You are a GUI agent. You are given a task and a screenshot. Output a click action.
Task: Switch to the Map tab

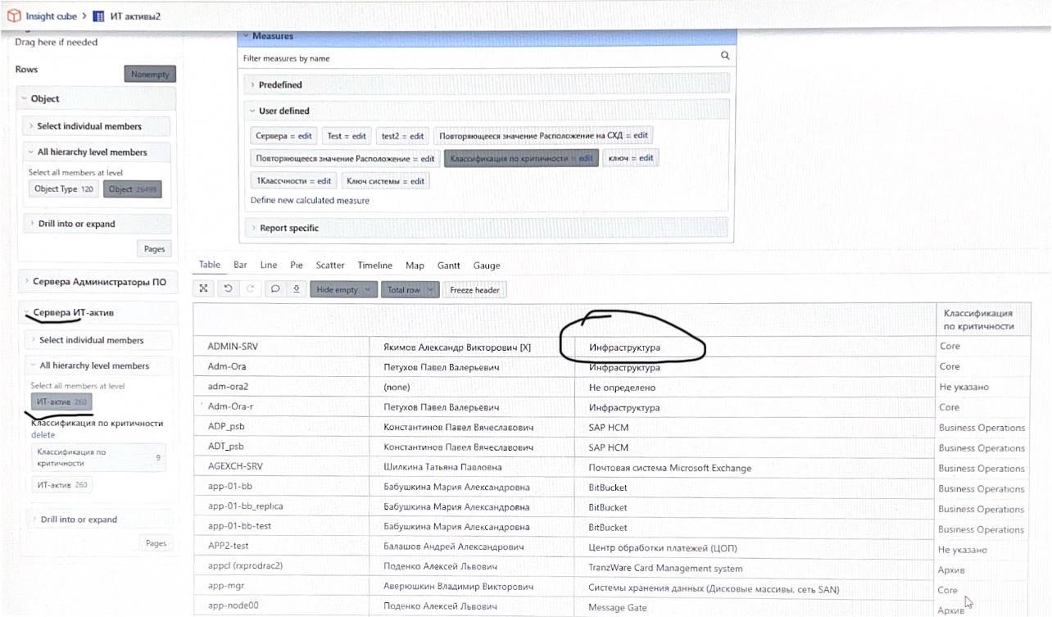415,265
